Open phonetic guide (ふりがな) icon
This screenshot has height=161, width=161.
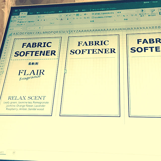point(68,19)
